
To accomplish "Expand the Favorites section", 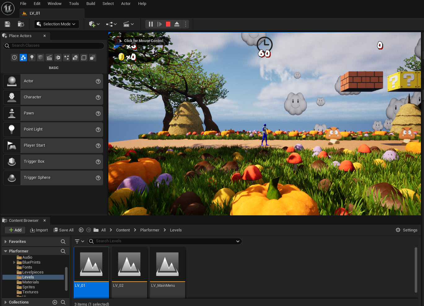I will (6, 242).
